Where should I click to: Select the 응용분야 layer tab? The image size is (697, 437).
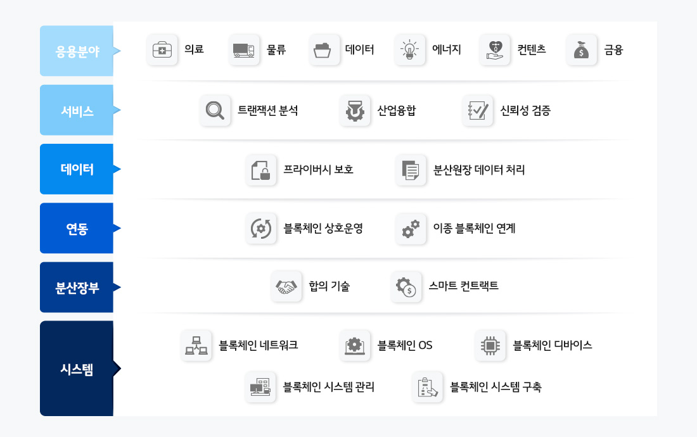click(x=76, y=51)
